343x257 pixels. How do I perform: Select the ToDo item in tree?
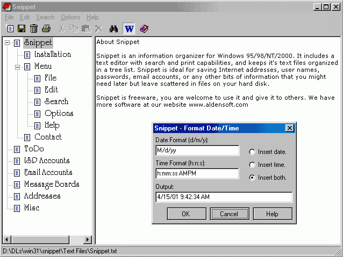tap(34, 149)
